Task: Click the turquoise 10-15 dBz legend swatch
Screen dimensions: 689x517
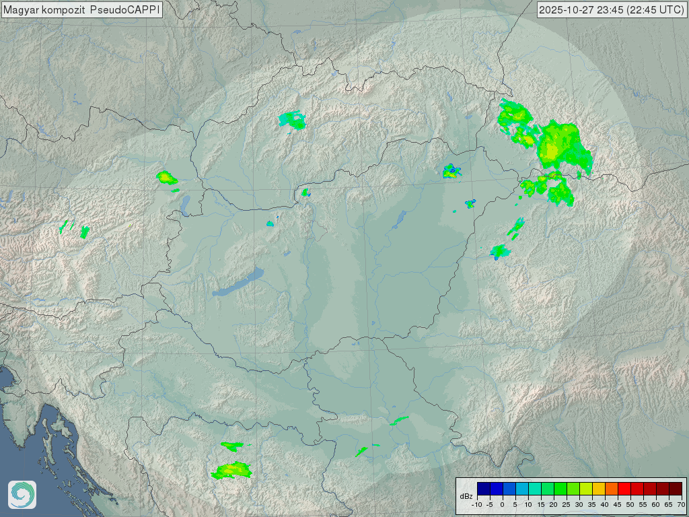Action: click(535, 488)
